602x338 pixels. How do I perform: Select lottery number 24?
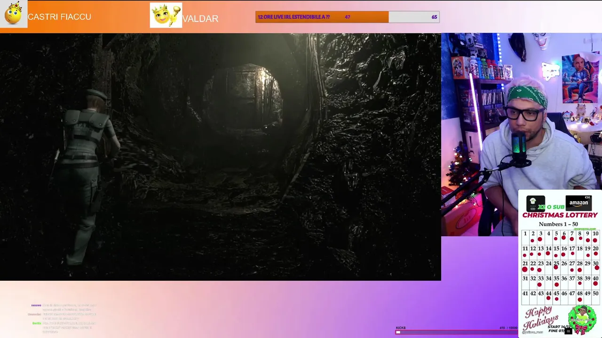tap(548, 267)
